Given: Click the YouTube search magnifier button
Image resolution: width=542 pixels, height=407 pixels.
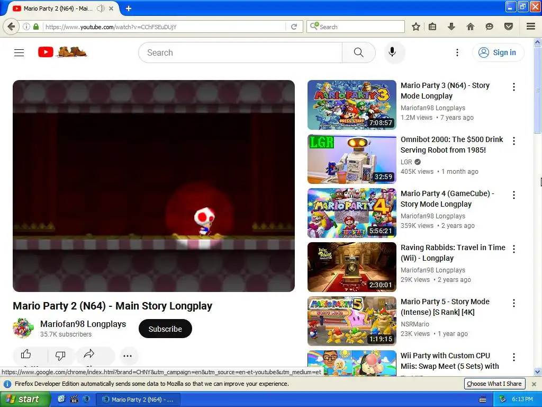Looking at the screenshot, I should tap(359, 52).
